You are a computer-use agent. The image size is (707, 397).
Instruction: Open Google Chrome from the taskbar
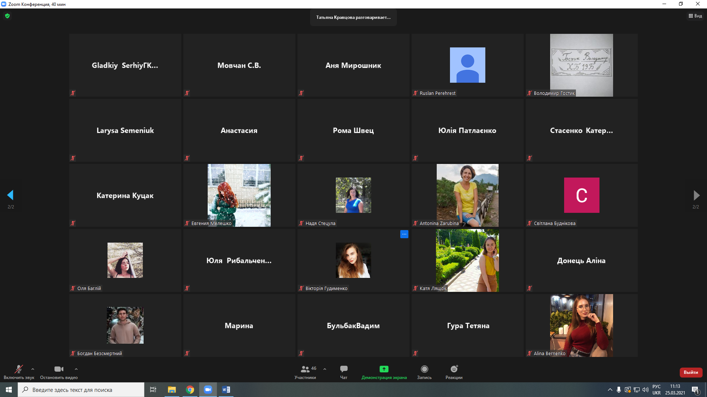(190, 390)
